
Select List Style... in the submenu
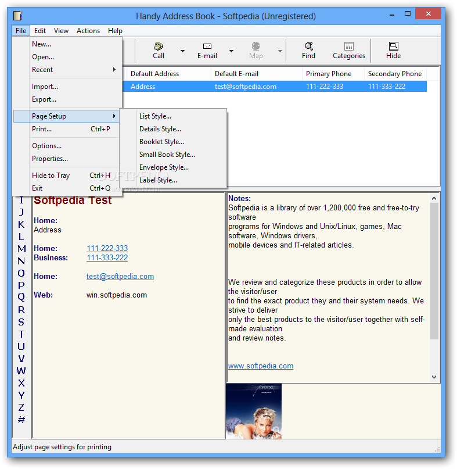coord(173,116)
